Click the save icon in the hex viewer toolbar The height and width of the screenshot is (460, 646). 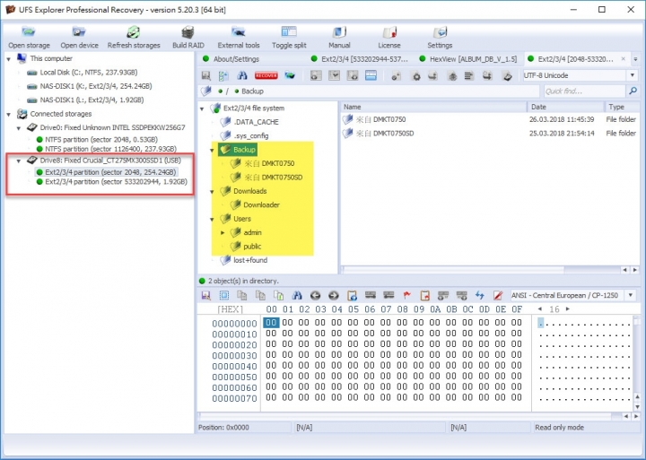(205, 295)
